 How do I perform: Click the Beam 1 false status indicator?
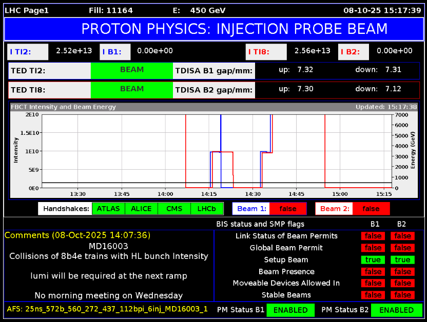288,209
